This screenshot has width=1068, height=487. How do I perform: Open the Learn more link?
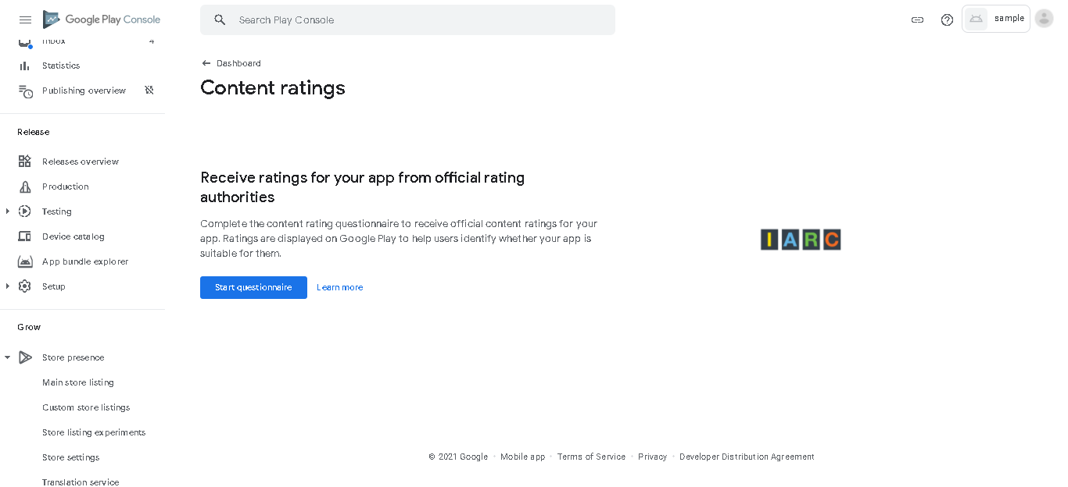click(339, 287)
